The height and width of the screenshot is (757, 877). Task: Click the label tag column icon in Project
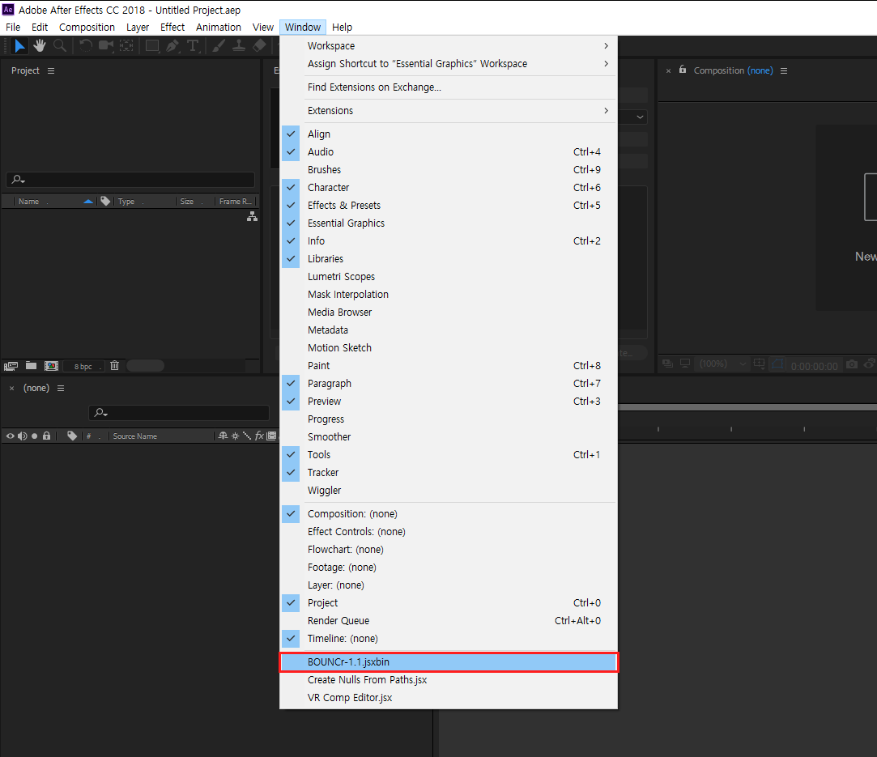pyautogui.click(x=105, y=202)
